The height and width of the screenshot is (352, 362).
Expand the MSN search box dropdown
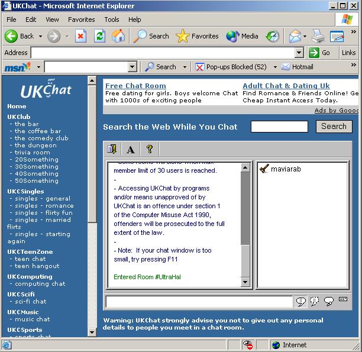(x=132, y=67)
